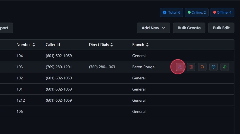Click the green up-down arrows icon

coord(225,67)
